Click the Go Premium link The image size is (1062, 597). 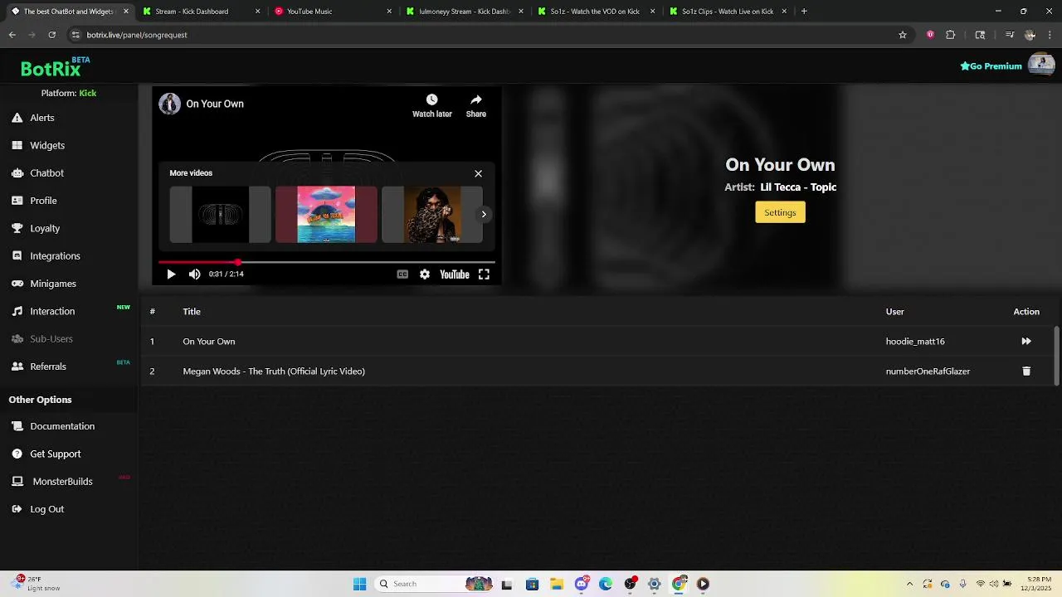pos(991,66)
